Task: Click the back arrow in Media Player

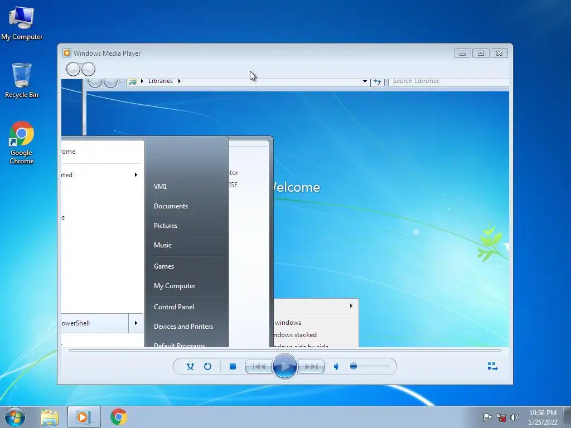Action: tap(73, 69)
